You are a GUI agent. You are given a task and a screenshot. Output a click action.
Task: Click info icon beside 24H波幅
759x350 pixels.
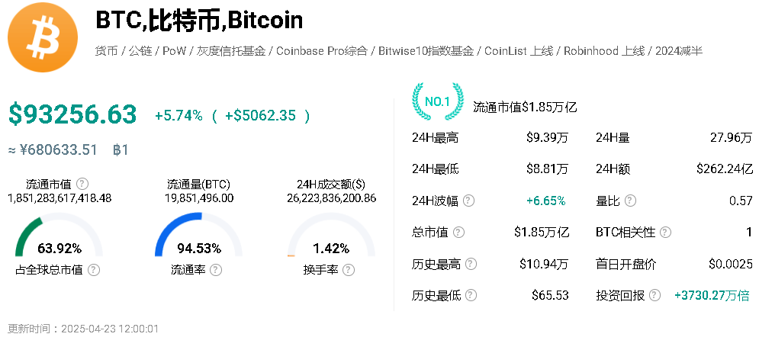(468, 201)
